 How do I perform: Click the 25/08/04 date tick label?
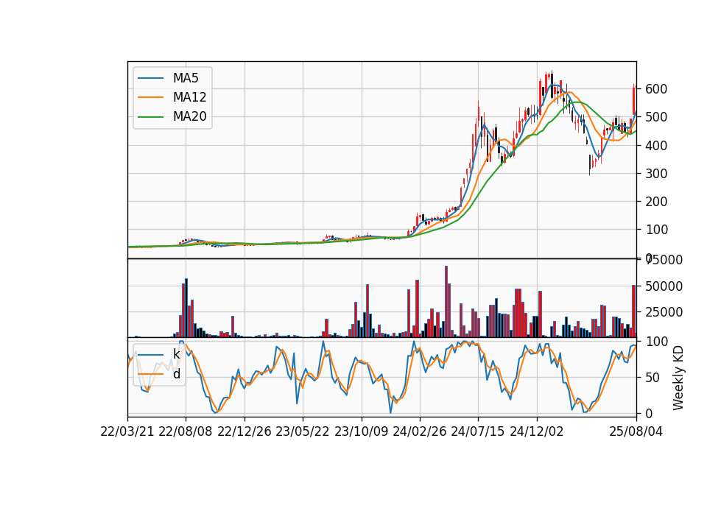pyautogui.click(x=636, y=431)
